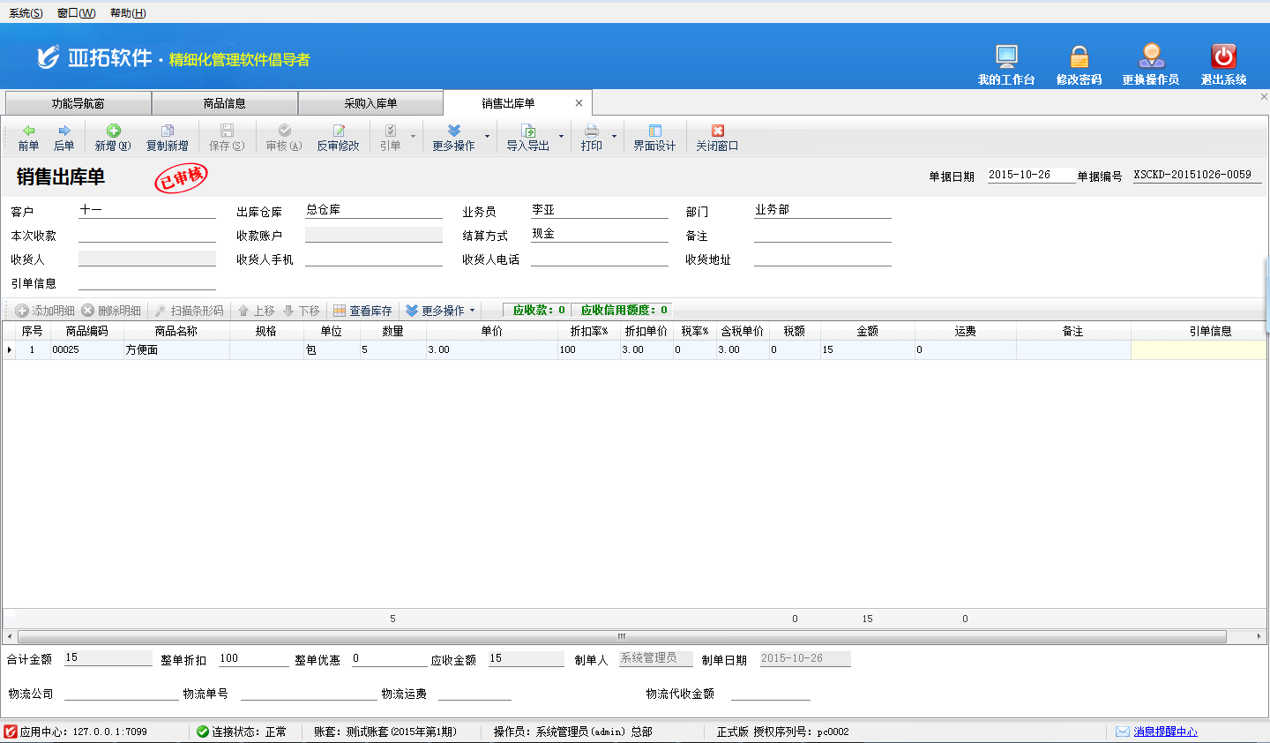Click the 后单 next document arrow icon
The width and height of the screenshot is (1270, 743).
click(63, 131)
